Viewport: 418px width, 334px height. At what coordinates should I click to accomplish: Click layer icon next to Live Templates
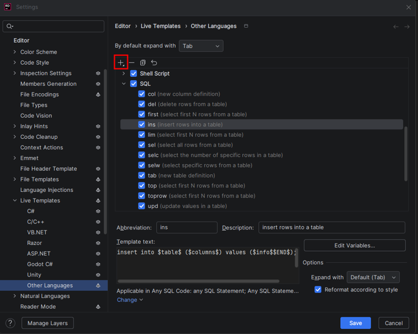click(98, 201)
